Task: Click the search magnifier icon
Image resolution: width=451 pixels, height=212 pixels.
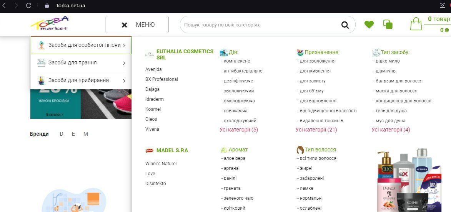Action: [345, 25]
